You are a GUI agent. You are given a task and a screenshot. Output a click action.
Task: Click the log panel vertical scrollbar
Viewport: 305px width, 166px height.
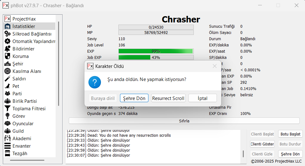coord(243,154)
